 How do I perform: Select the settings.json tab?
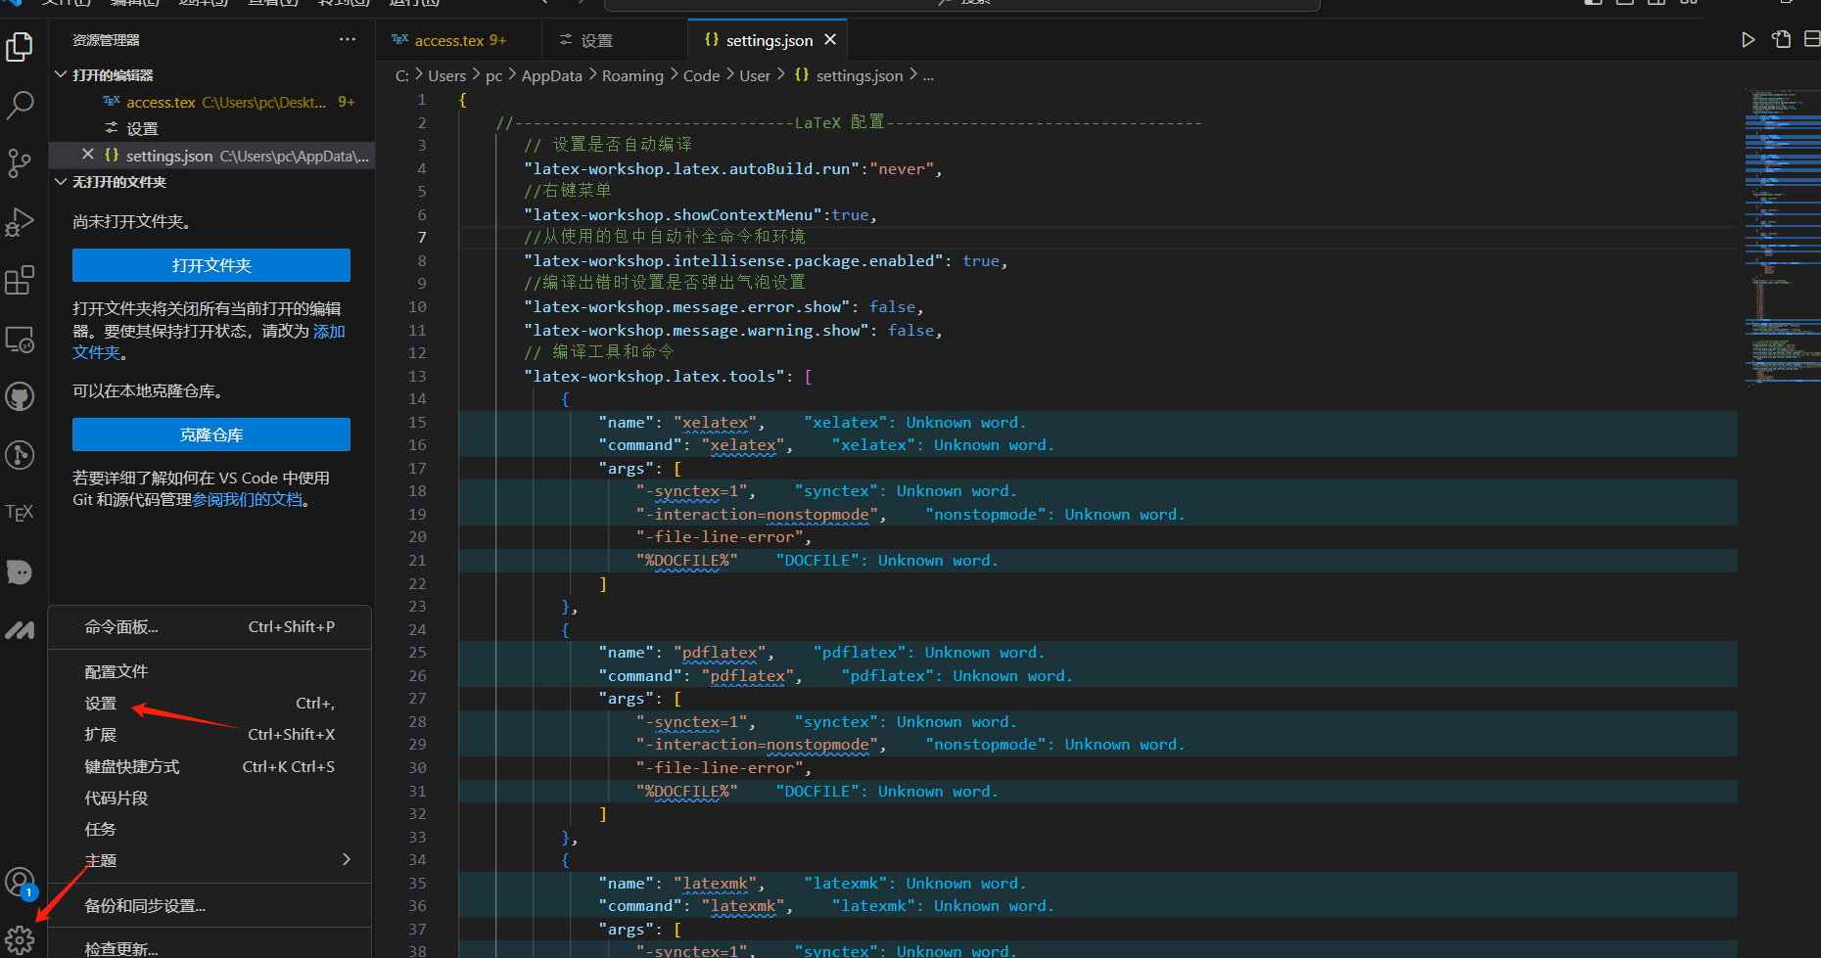tap(768, 40)
